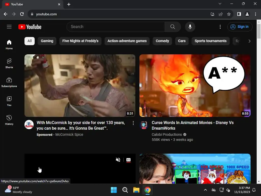Open the 1X SPEED Roblox thumbnail
The width and height of the screenshot is (261, 196).
195,169
